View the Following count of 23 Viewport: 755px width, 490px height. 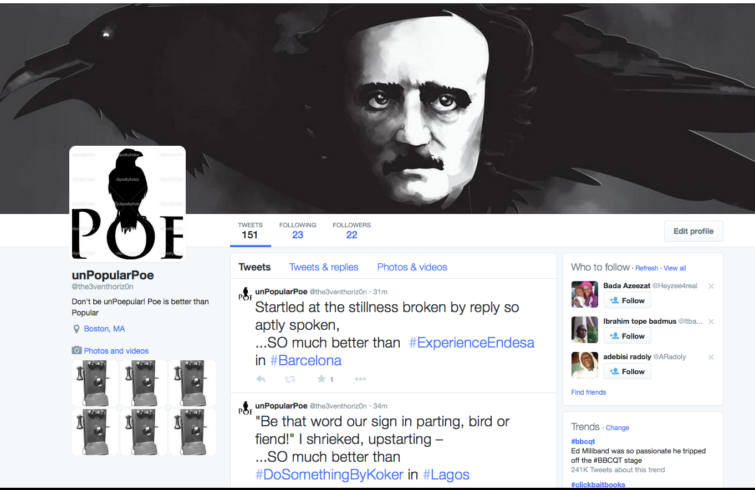click(298, 230)
